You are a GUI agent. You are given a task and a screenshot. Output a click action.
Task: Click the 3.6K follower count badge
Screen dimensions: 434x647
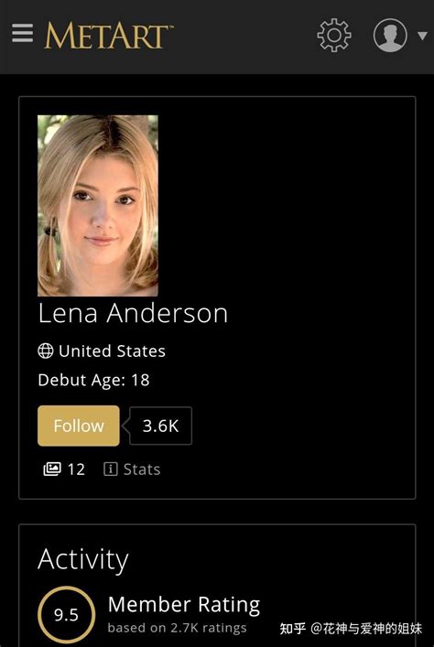[x=160, y=426]
